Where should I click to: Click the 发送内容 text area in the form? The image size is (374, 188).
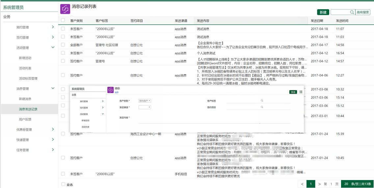coord(214,119)
